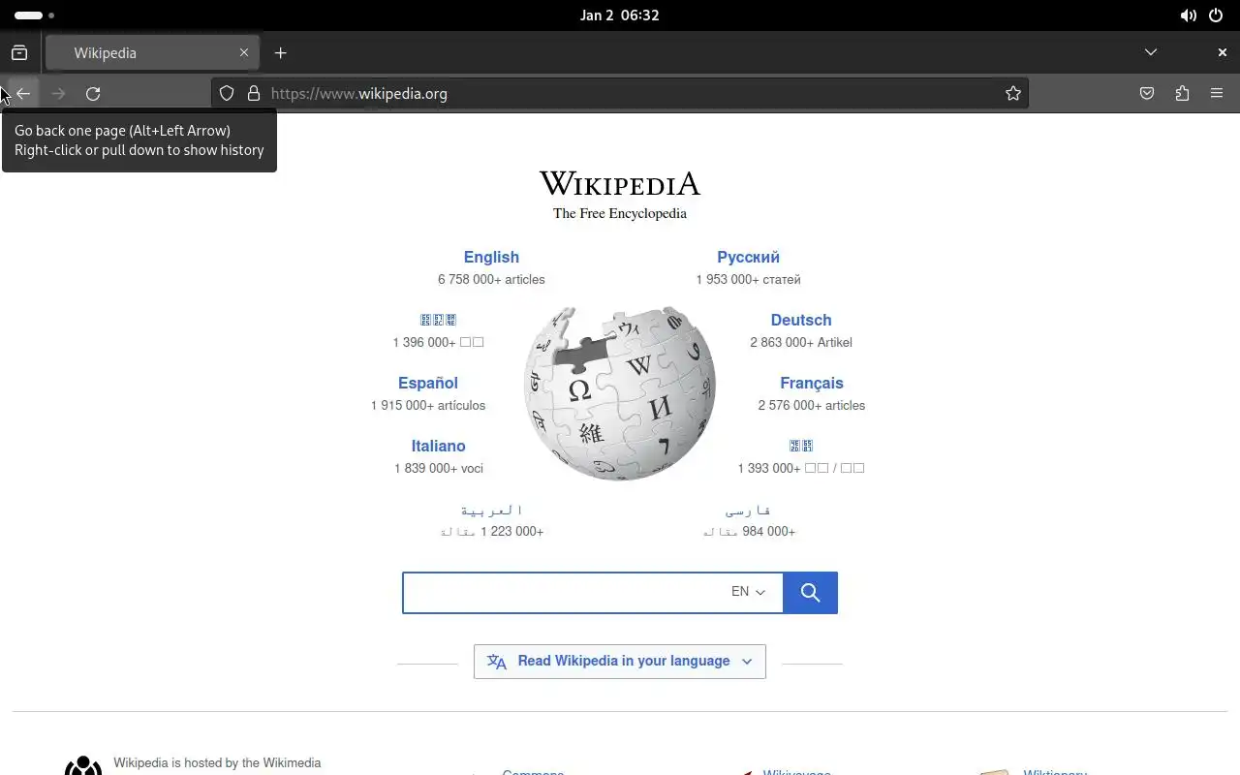Open the system volume indicator
This screenshot has width=1240, height=775.
point(1188,15)
